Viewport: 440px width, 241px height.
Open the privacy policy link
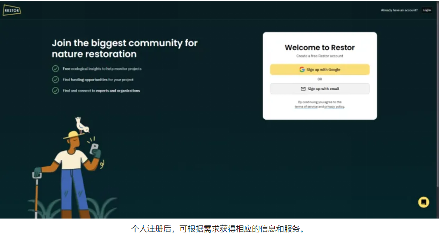point(334,107)
